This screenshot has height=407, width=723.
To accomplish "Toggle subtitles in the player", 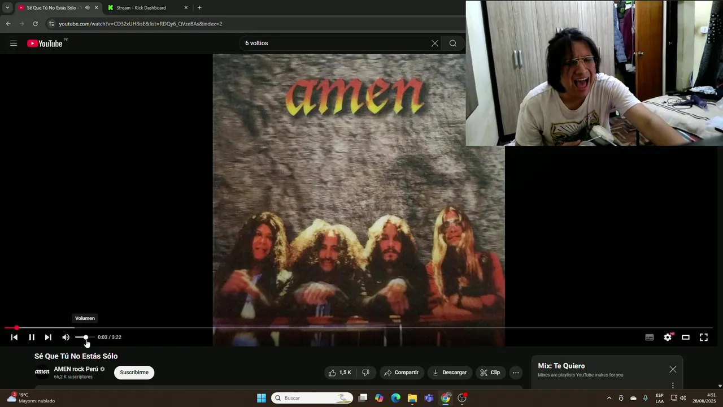I will [650, 337].
